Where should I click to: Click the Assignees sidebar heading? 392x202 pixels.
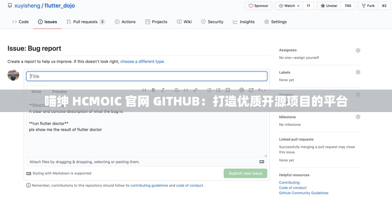point(288,50)
